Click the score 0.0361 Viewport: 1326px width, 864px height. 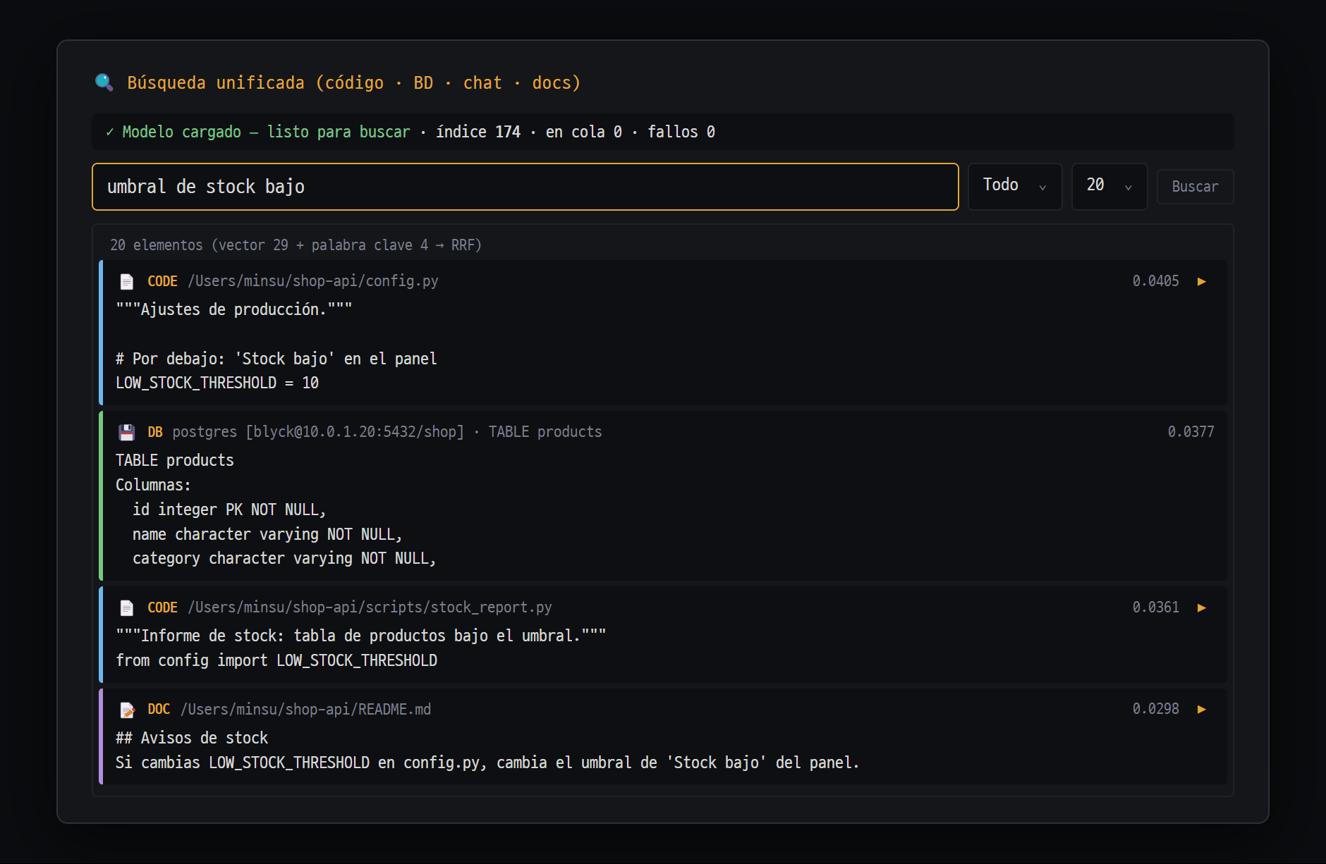point(1155,607)
